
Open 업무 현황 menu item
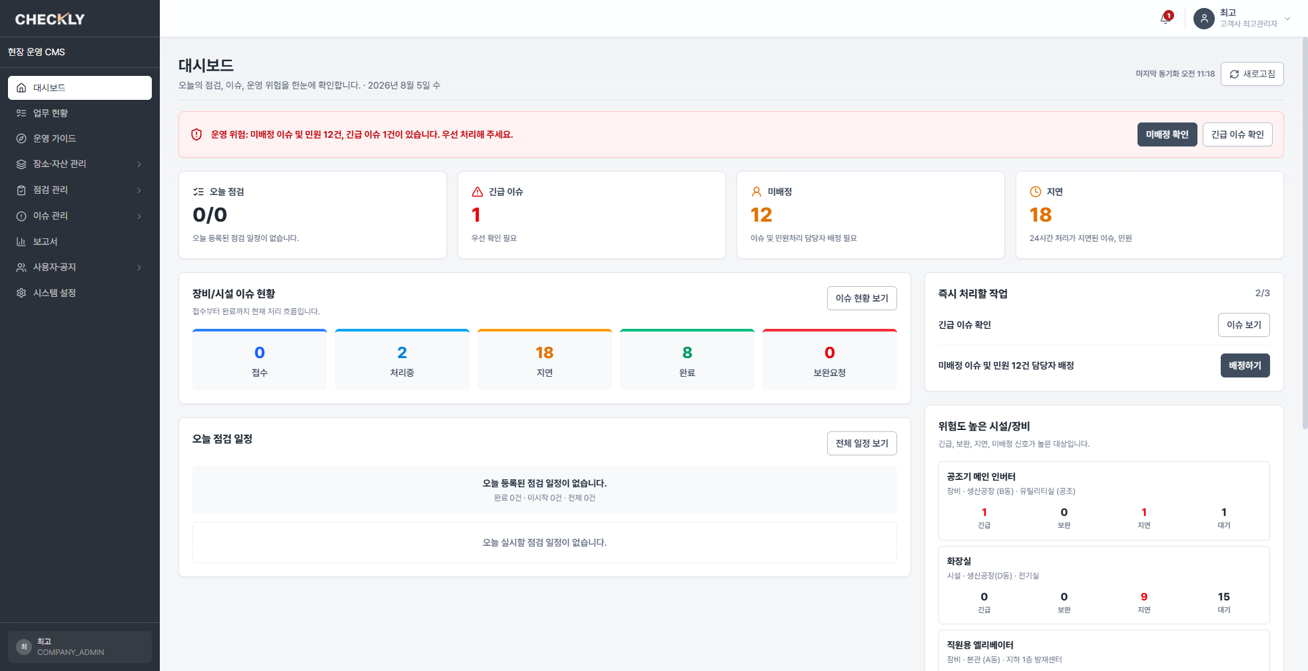80,113
